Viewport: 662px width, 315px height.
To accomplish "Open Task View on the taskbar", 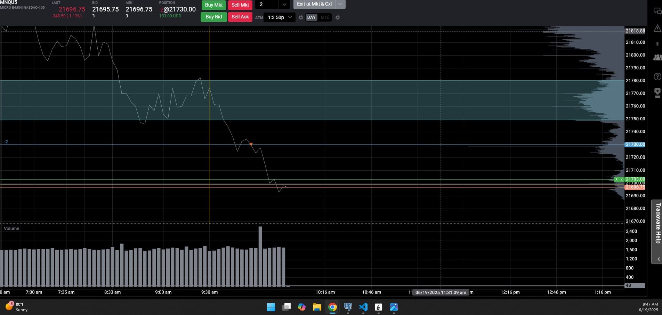I will [x=286, y=307].
